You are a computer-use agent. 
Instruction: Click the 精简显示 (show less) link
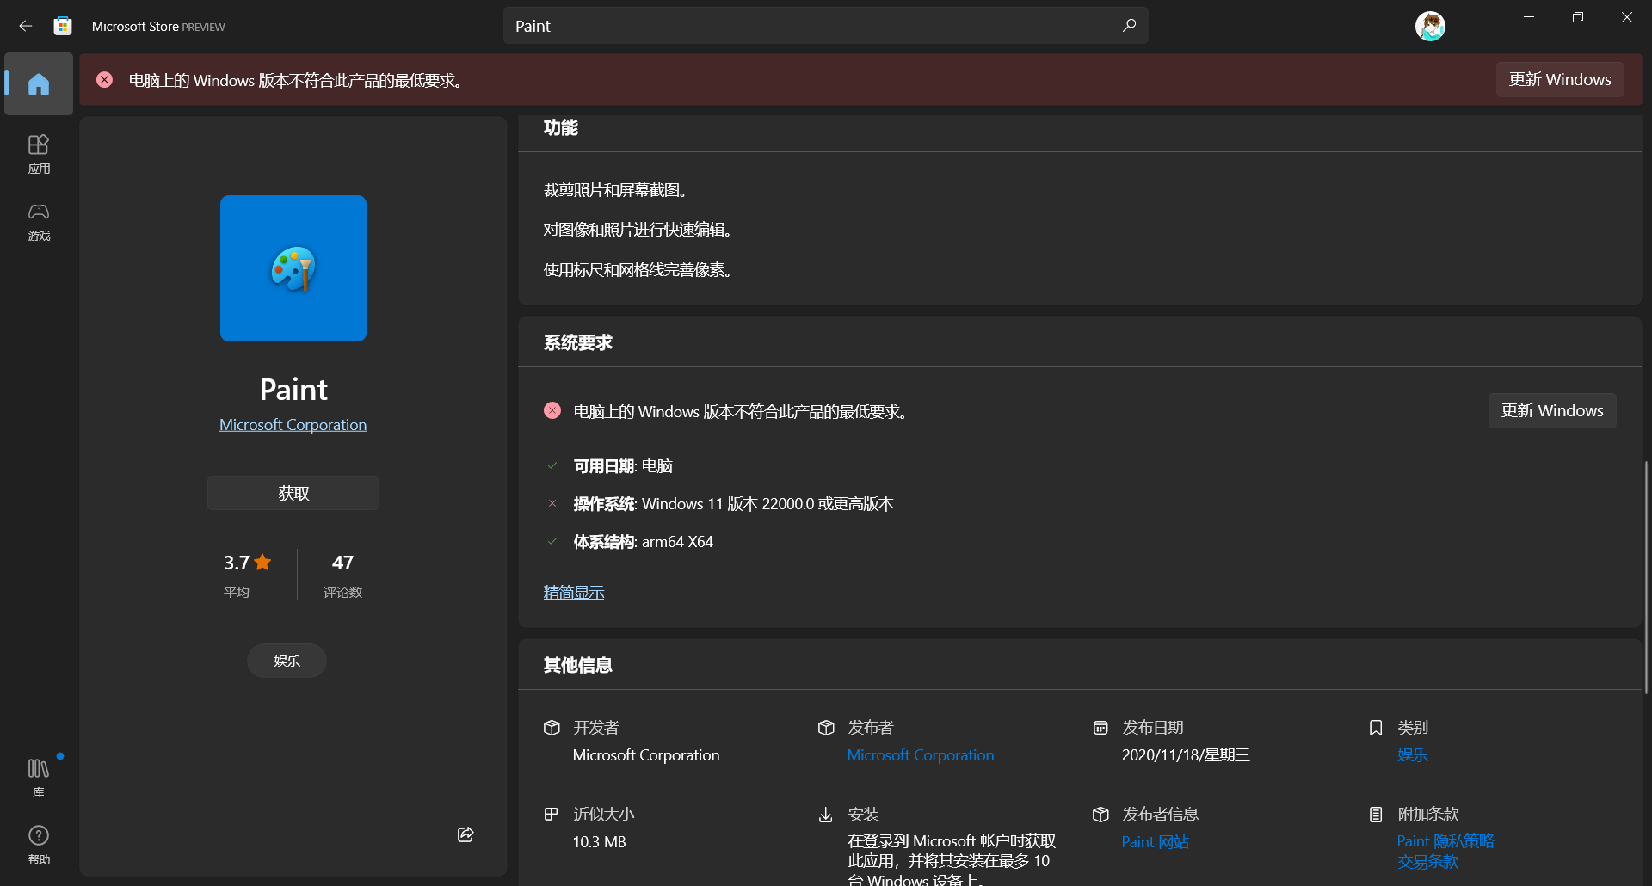click(x=574, y=593)
